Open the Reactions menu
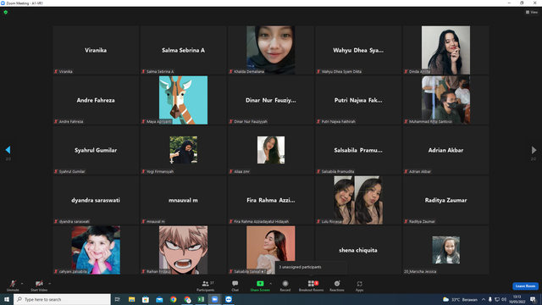 tap(337, 286)
